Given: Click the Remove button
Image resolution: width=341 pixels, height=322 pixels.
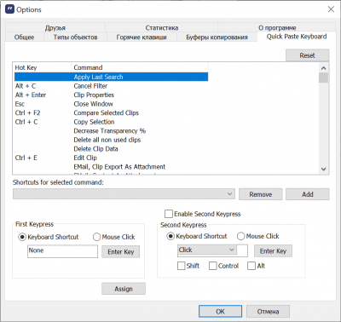Looking at the screenshot, I should (261, 194).
